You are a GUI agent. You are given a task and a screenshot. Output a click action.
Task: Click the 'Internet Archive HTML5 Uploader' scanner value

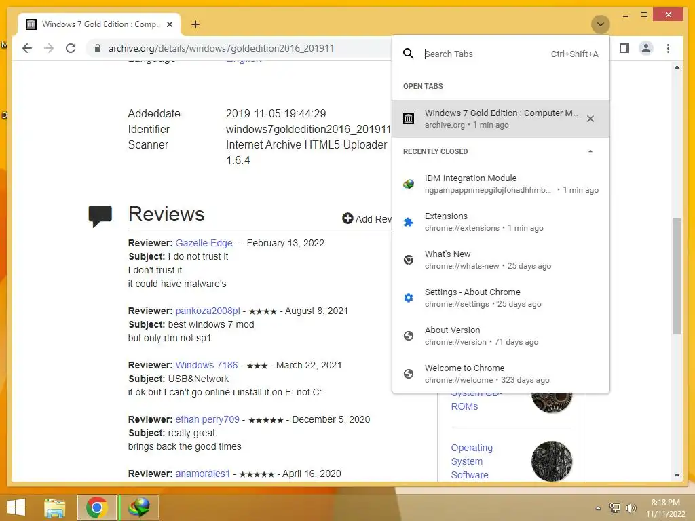tap(306, 145)
